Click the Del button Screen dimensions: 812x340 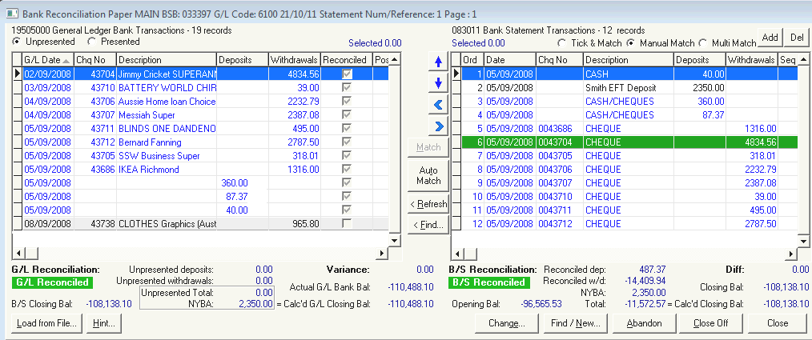[797, 38]
